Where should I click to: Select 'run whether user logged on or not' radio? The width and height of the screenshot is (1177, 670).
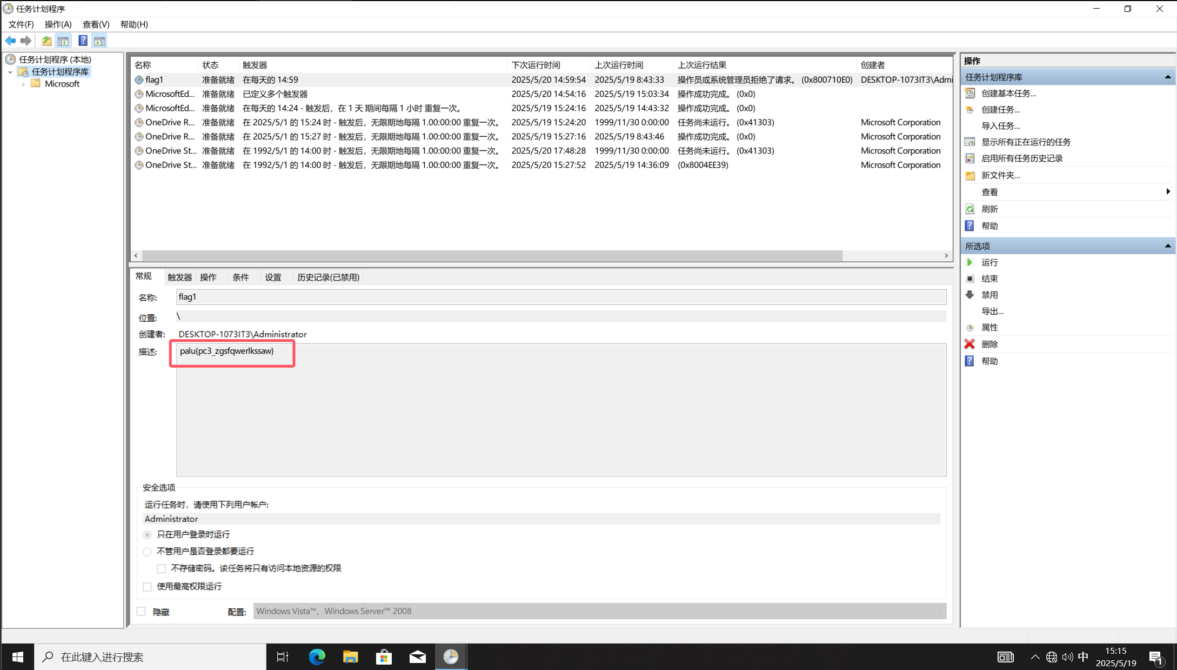147,552
